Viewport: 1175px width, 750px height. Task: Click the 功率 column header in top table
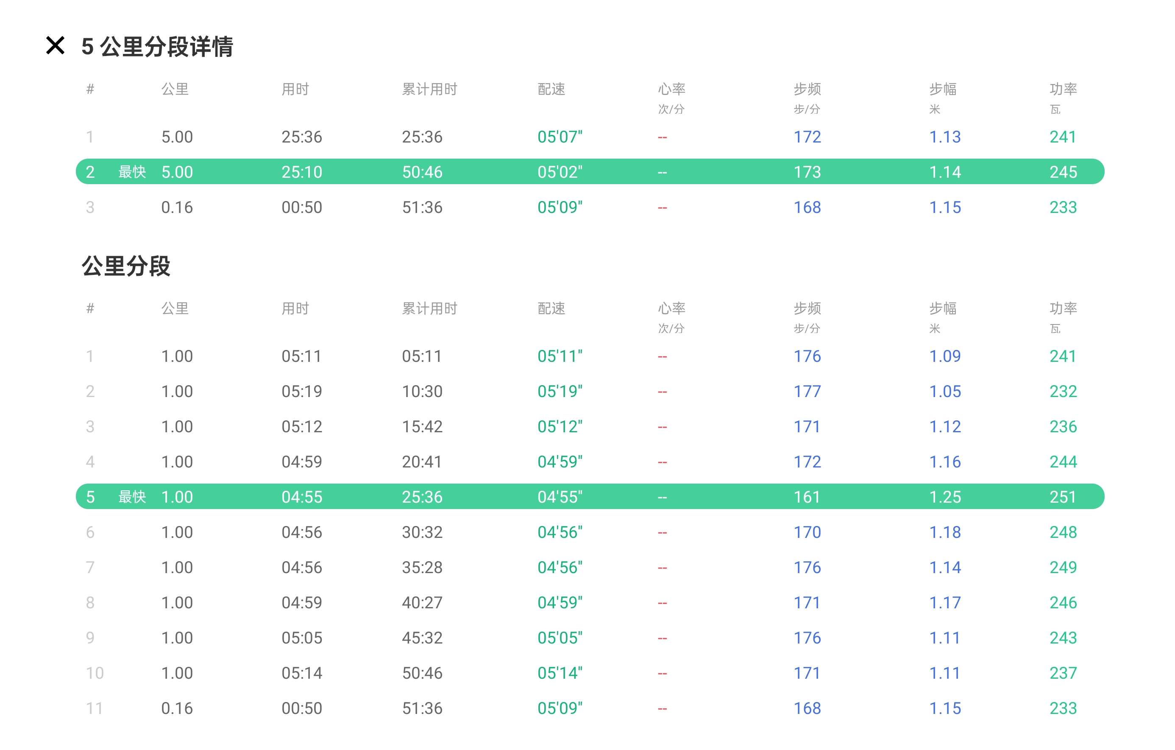[1063, 89]
